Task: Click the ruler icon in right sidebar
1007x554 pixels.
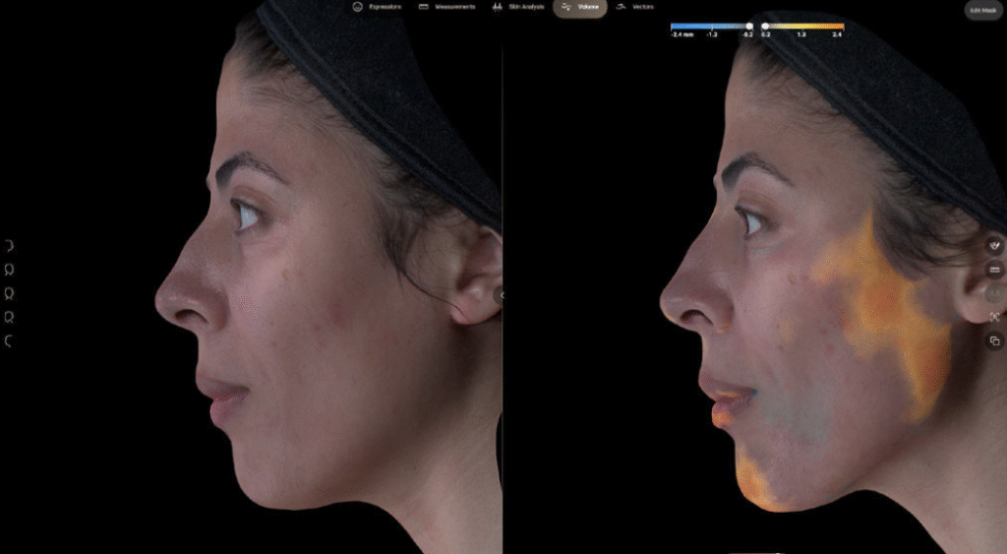Action: click(x=995, y=270)
